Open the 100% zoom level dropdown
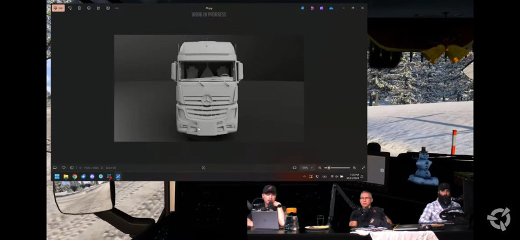 [307, 168]
